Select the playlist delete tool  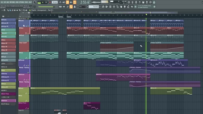point(13,10)
